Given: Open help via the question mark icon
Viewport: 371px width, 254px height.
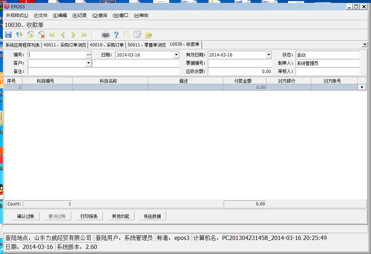Looking at the screenshot, I should [116, 35].
